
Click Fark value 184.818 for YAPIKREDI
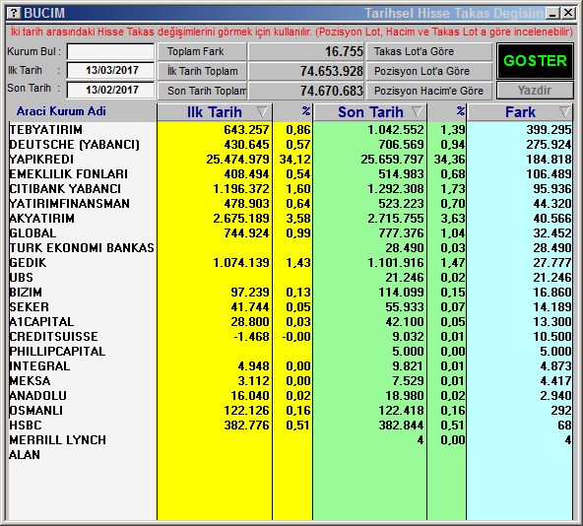coord(549,160)
